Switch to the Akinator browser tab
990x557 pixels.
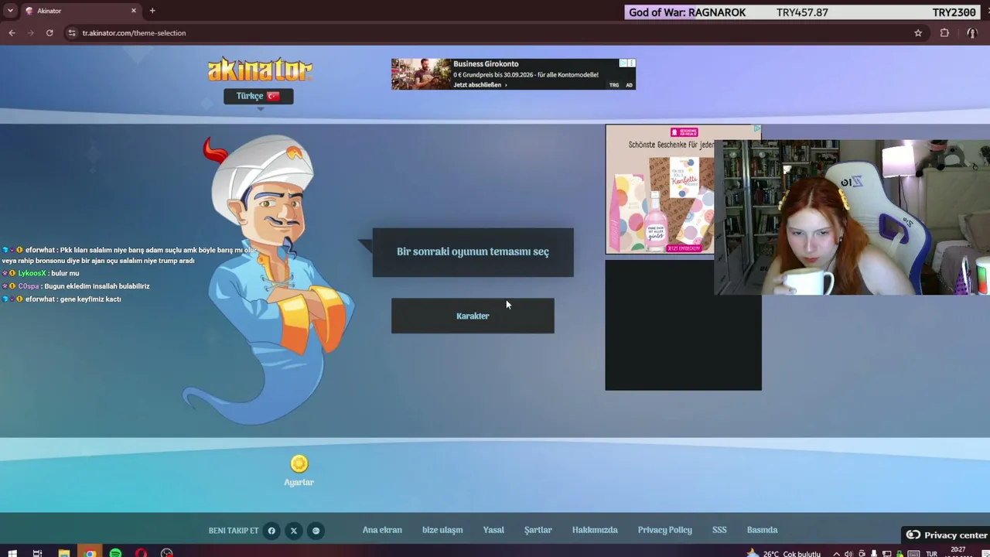click(80, 11)
